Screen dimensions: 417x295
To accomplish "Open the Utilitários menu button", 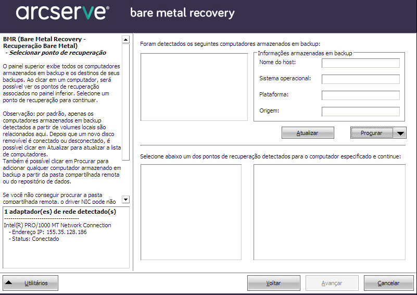I will tap(30, 283).
